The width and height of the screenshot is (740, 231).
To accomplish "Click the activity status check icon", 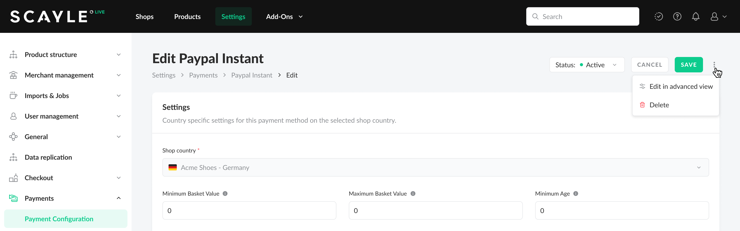I will [x=658, y=17].
